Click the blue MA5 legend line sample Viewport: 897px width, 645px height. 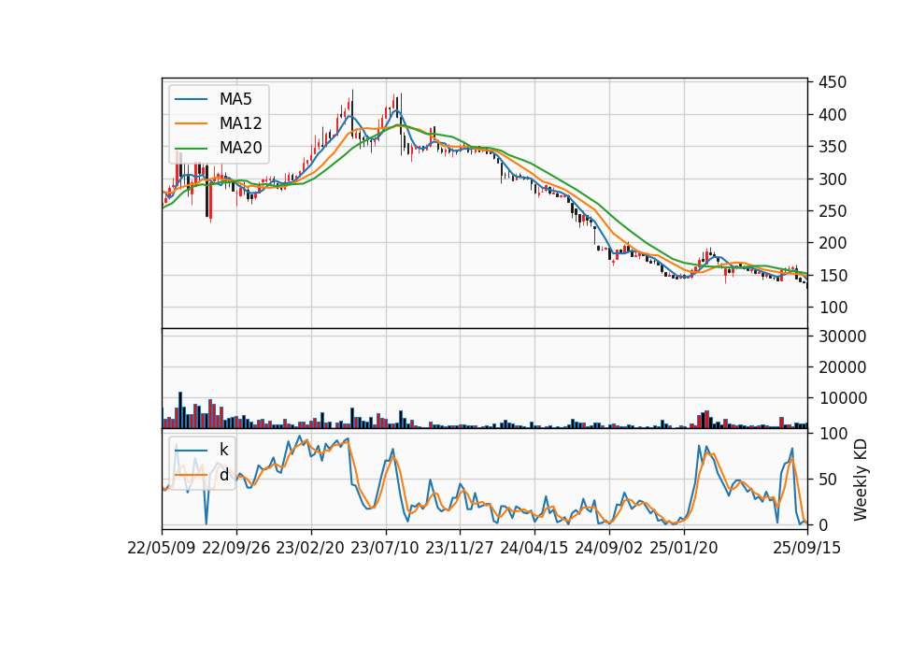coord(191,99)
